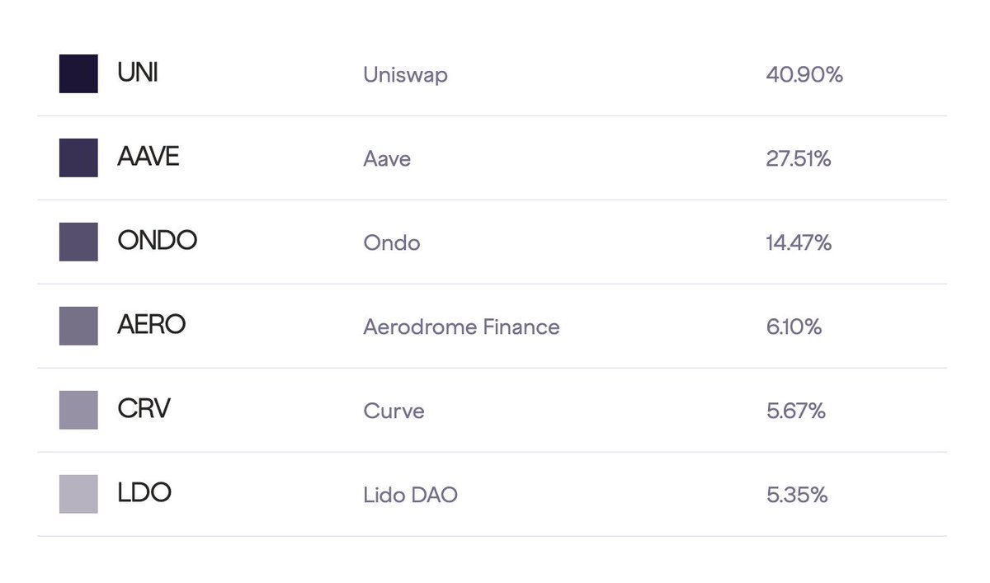
Task: Open the Aerodrome Finance name
Action: point(461,327)
